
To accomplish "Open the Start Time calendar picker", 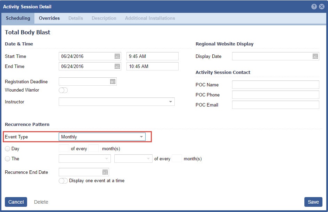I will (x=117, y=56).
